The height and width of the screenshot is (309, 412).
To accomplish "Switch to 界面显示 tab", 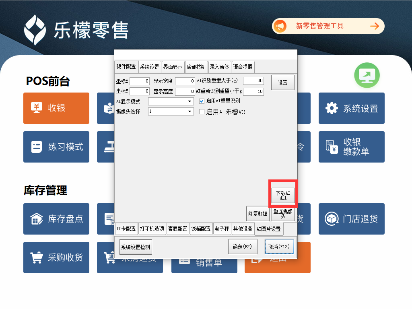I will (x=173, y=67).
